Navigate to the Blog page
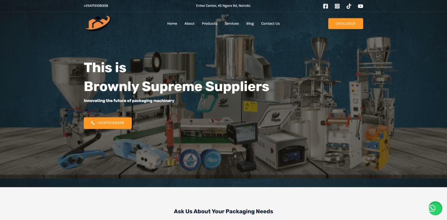 250,24
